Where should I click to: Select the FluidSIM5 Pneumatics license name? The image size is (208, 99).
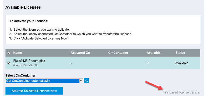tap(29, 61)
